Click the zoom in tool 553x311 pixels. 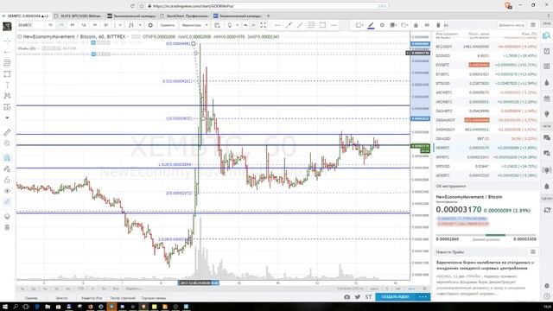(x=7, y=143)
